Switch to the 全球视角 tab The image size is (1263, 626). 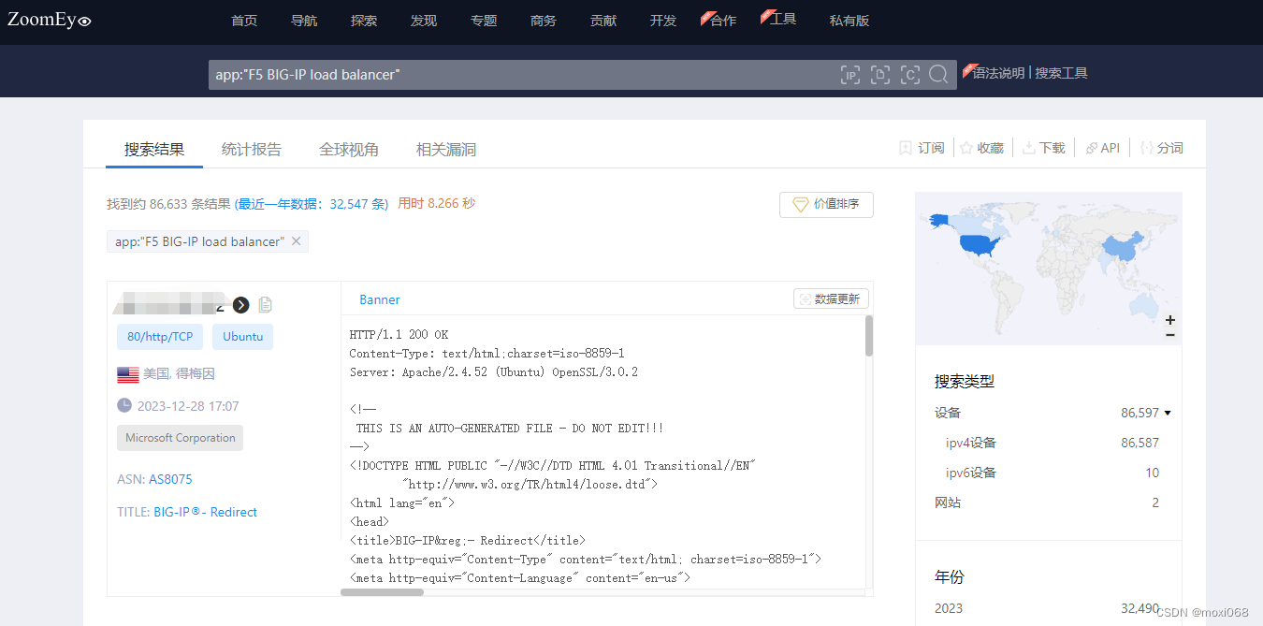pyautogui.click(x=349, y=149)
